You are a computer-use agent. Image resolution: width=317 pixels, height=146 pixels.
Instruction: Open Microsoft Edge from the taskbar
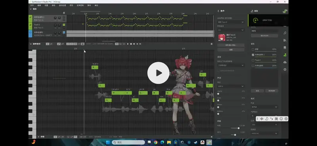click(x=162, y=142)
